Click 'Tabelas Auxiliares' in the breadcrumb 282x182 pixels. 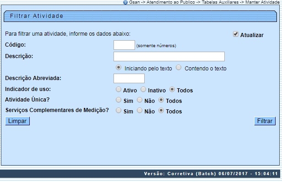point(220,2)
